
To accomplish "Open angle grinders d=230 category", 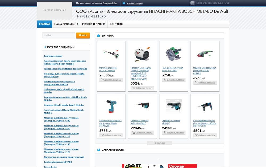I will point(61,127).
